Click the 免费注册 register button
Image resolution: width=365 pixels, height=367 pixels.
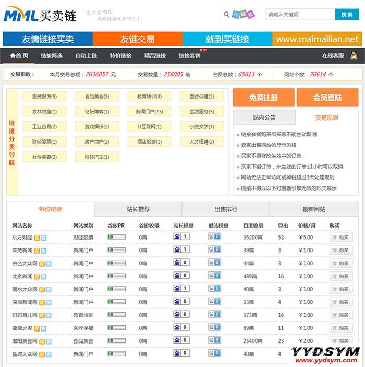263,98
